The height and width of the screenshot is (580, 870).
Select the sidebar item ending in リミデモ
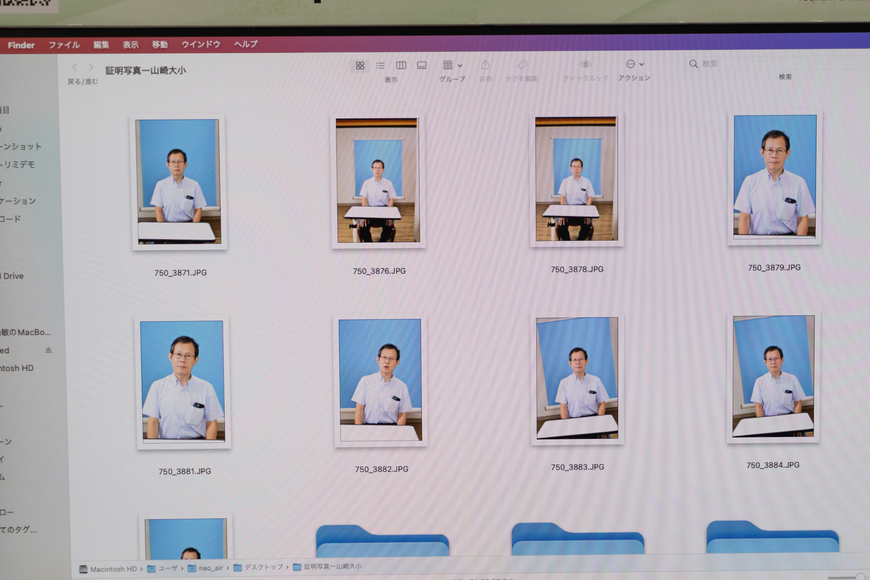pos(18,164)
